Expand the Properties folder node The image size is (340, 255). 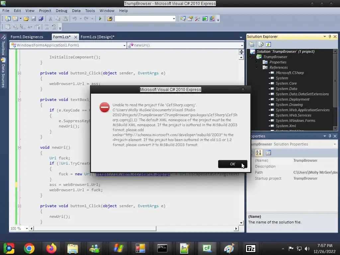click(257, 62)
